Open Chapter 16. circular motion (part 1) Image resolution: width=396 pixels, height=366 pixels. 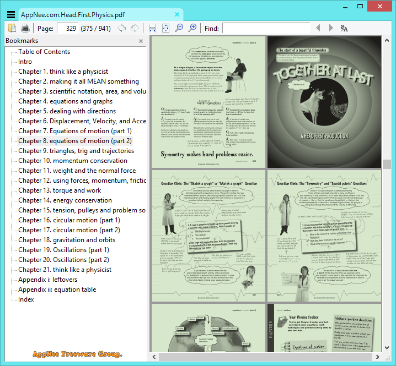(x=69, y=220)
